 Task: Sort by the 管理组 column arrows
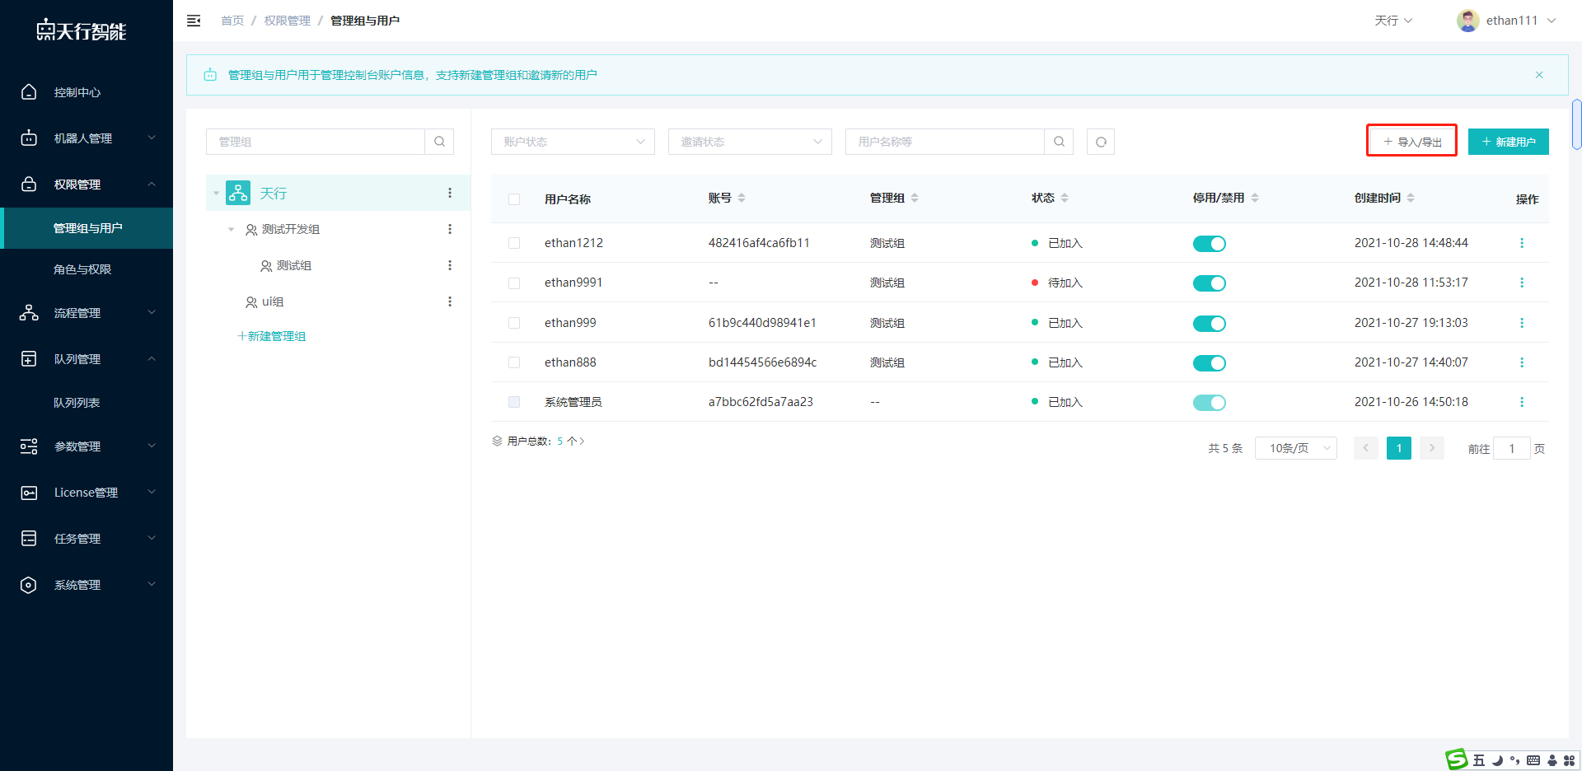point(915,198)
